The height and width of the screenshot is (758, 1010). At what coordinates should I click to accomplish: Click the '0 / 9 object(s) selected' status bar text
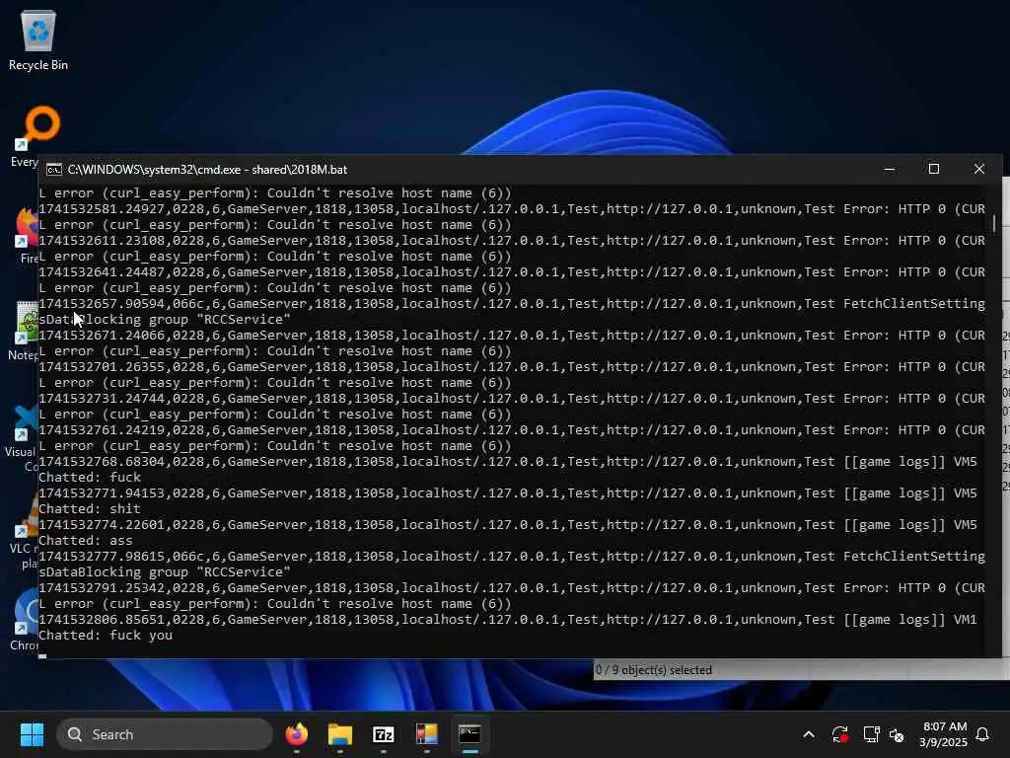(654, 670)
